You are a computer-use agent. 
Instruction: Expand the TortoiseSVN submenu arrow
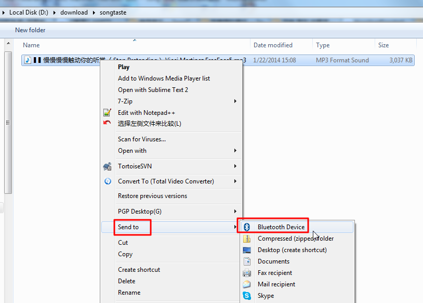point(235,166)
